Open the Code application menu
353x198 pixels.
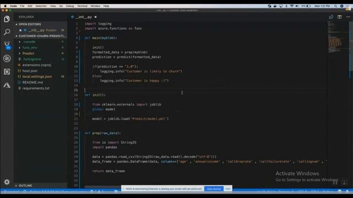tap(13, 6)
